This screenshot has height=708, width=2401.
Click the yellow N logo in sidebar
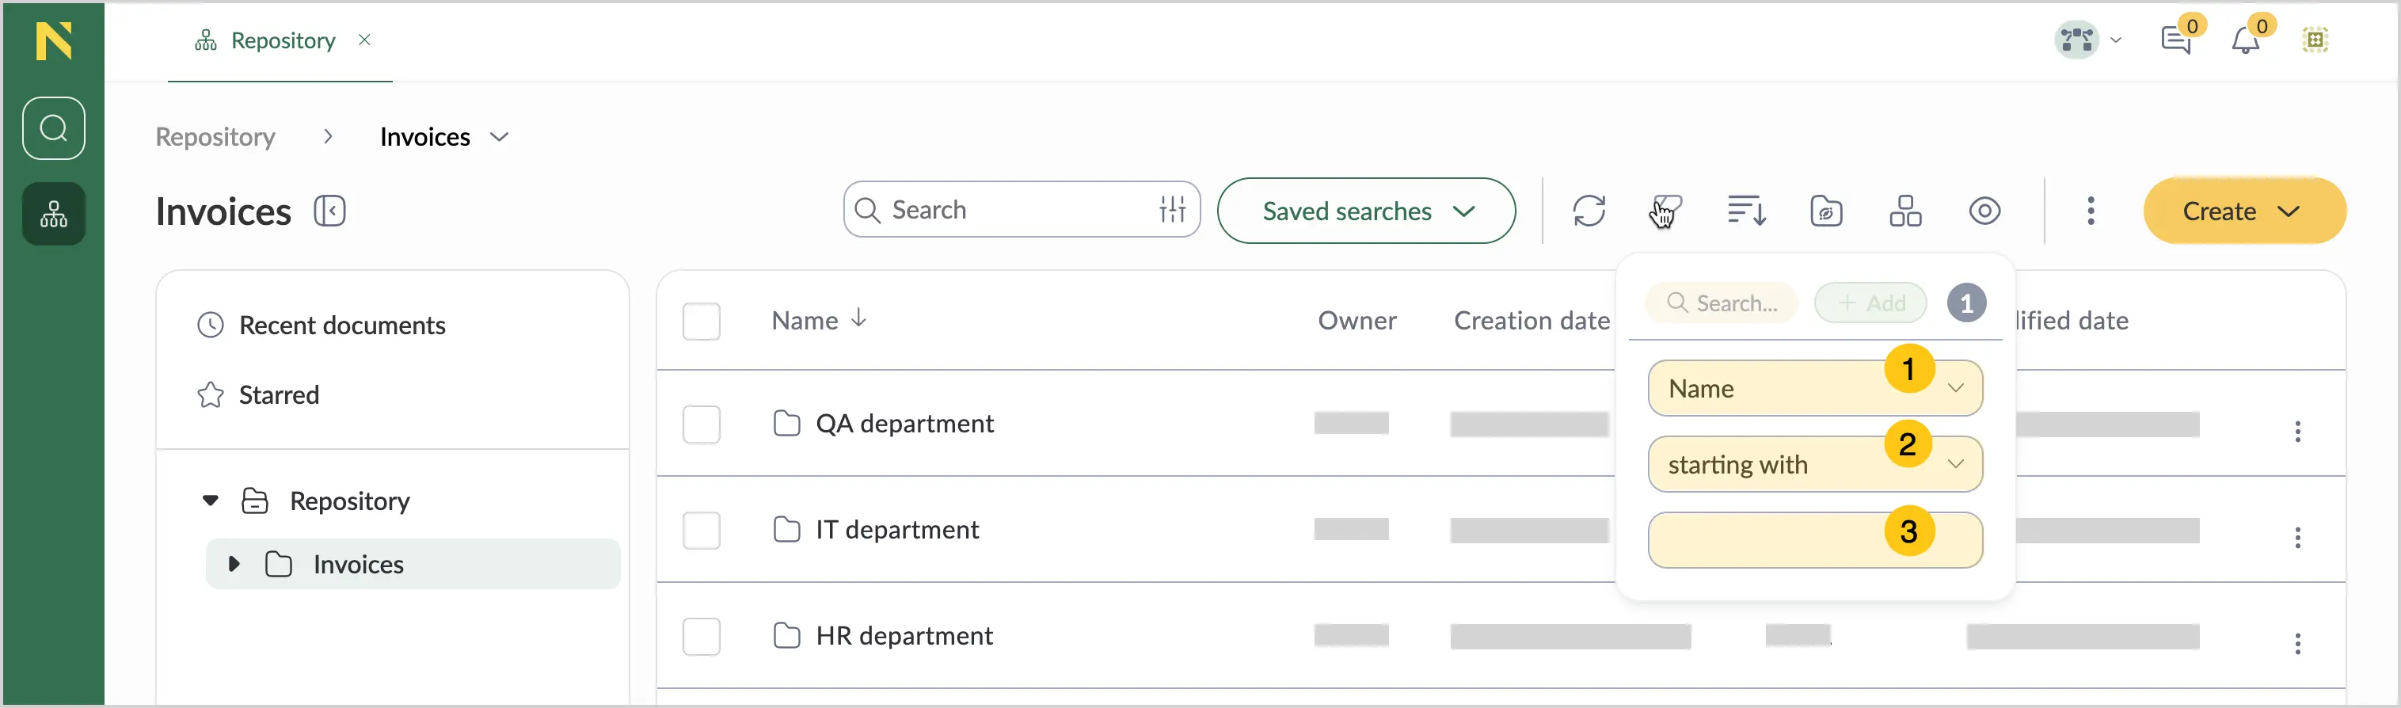coord(53,41)
